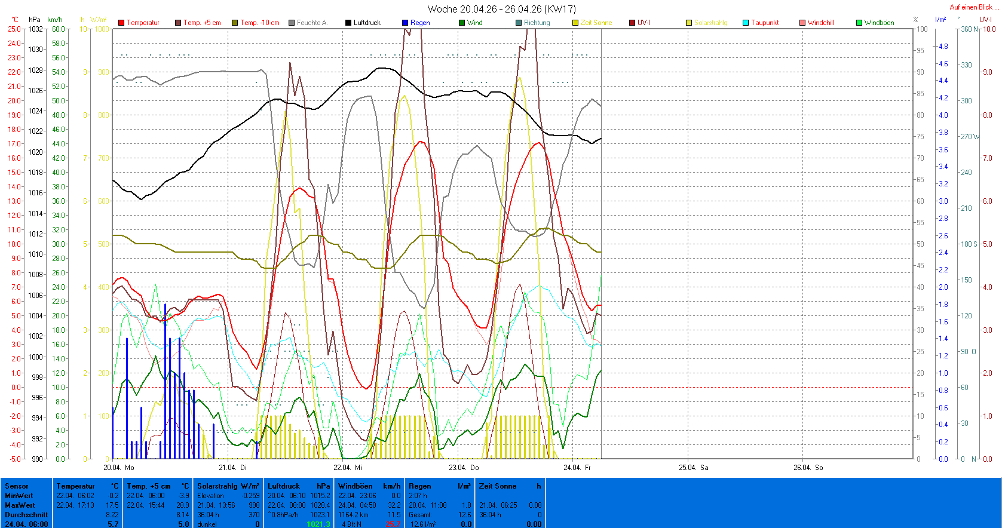Open the 'Auf einen Blick ...' link
Screen dimensions: 1002x528
tap(973, 7)
